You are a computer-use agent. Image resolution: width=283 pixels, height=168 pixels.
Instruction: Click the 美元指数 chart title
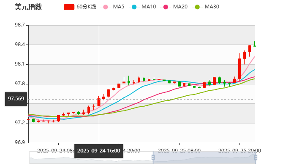pyautogui.click(x=28, y=7)
